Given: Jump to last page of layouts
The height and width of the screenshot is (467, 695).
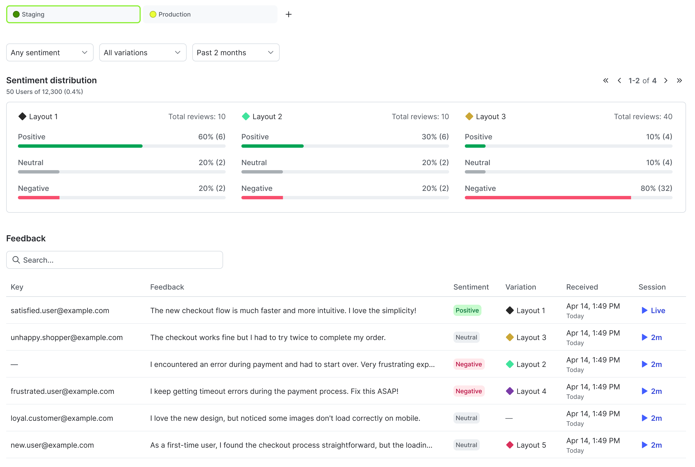Looking at the screenshot, I should pyautogui.click(x=679, y=81).
